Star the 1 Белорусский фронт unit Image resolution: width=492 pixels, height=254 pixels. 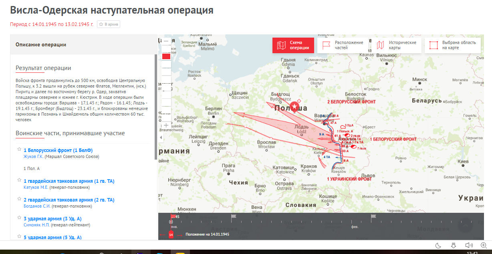[19, 150]
